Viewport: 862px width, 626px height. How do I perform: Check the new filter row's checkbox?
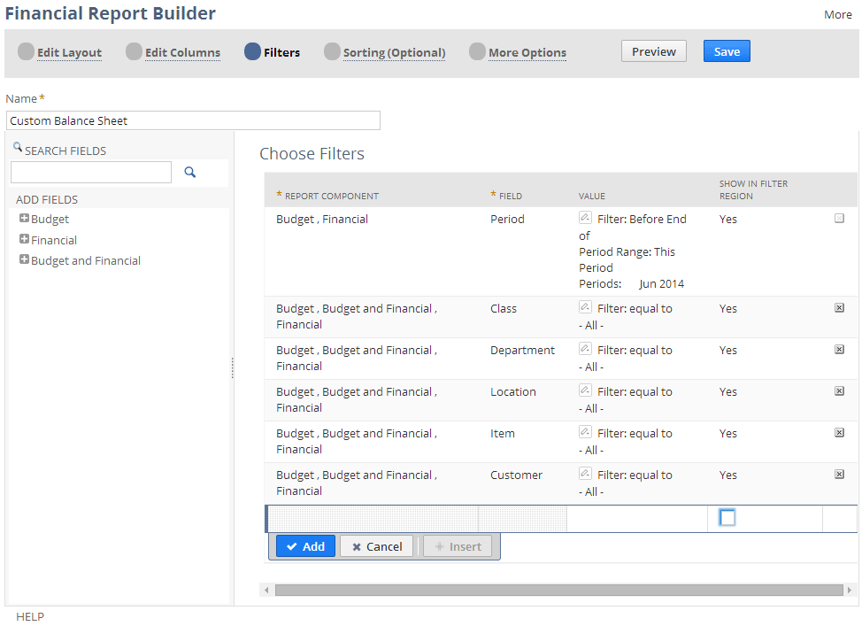click(x=727, y=517)
